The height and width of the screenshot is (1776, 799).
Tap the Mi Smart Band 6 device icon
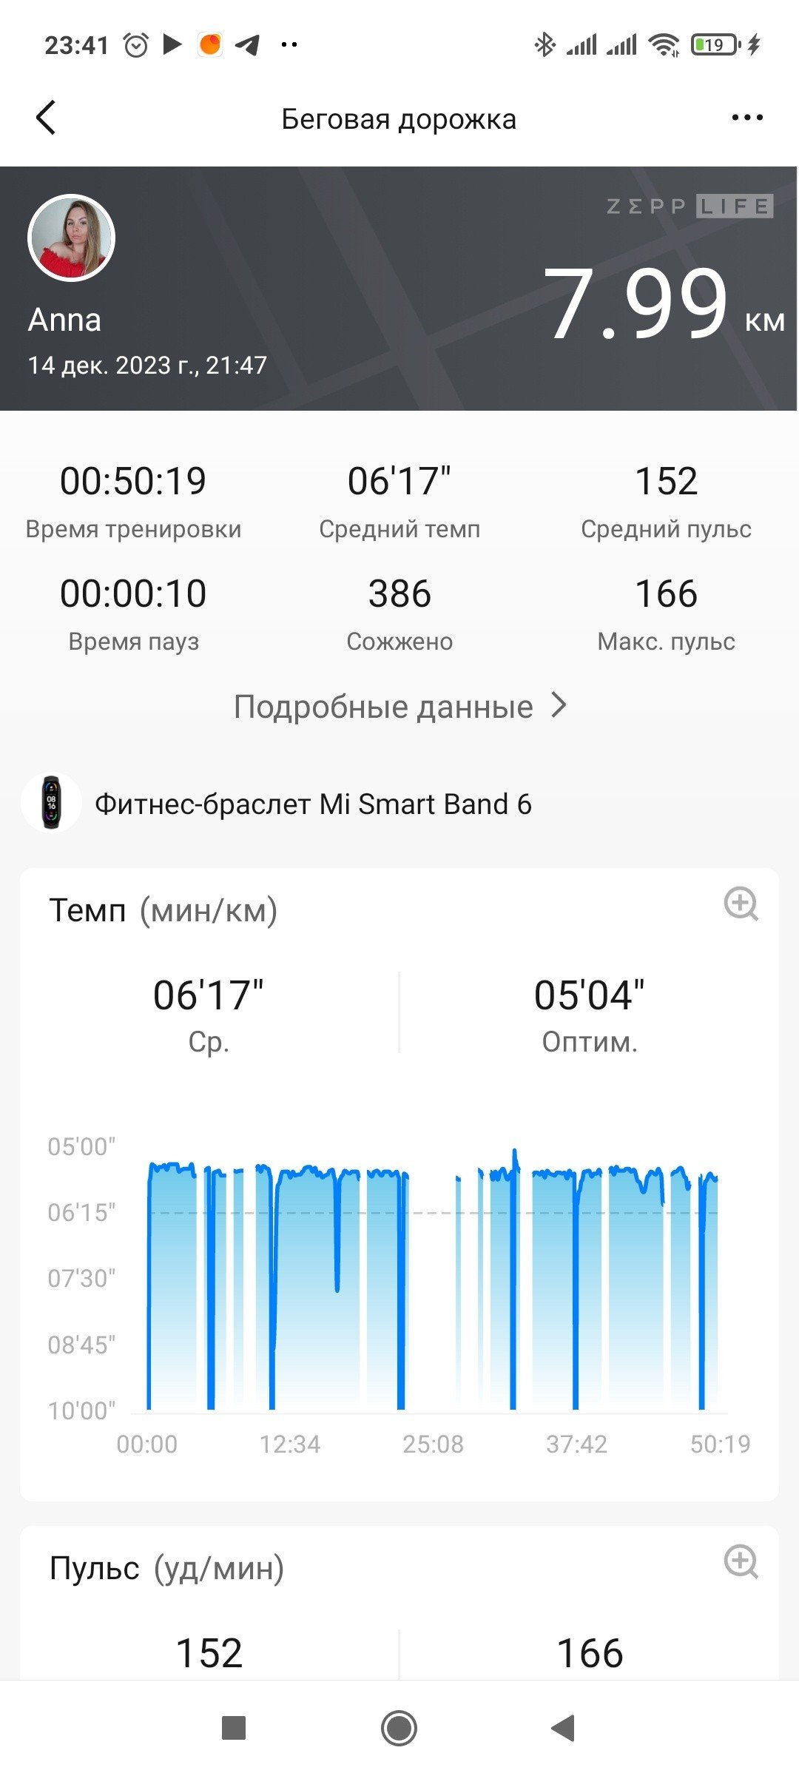point(51,803)
